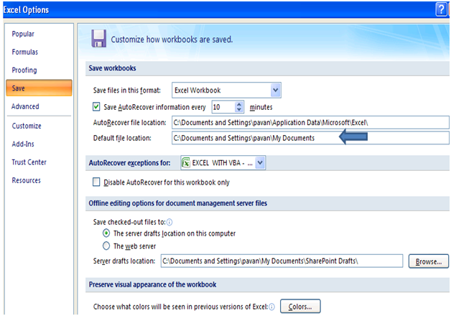Viewport: 451px width, 316px height.
Task: Click 'Server drafts location:' label
Action: 124,261
